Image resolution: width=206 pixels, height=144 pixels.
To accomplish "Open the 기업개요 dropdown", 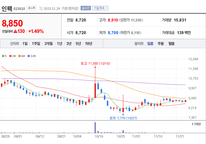I will pos(100,8).
